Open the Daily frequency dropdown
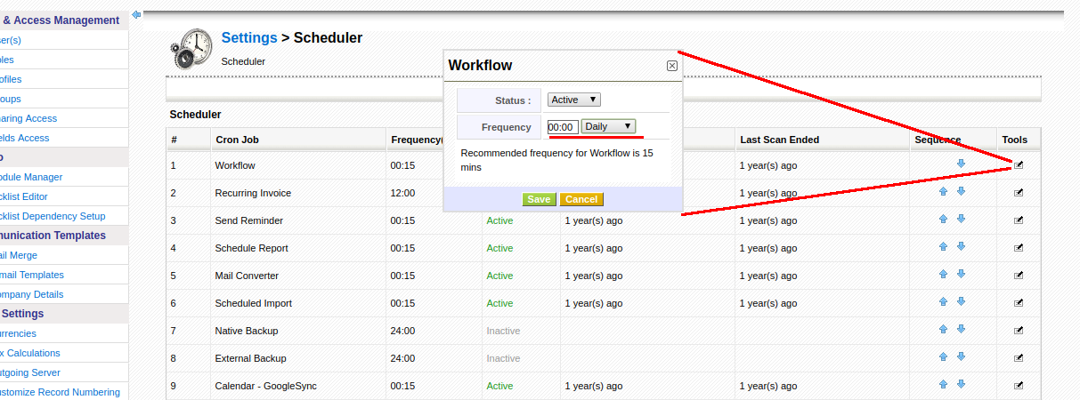Image resolution: width=1080 pixels, height=400 pixels. click(x=609, y=126)
